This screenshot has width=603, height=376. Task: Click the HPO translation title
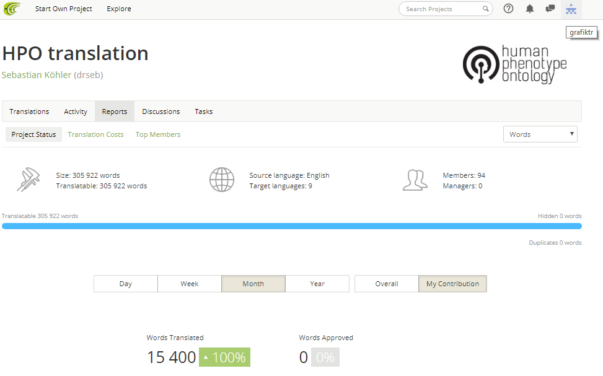(76, 53)
